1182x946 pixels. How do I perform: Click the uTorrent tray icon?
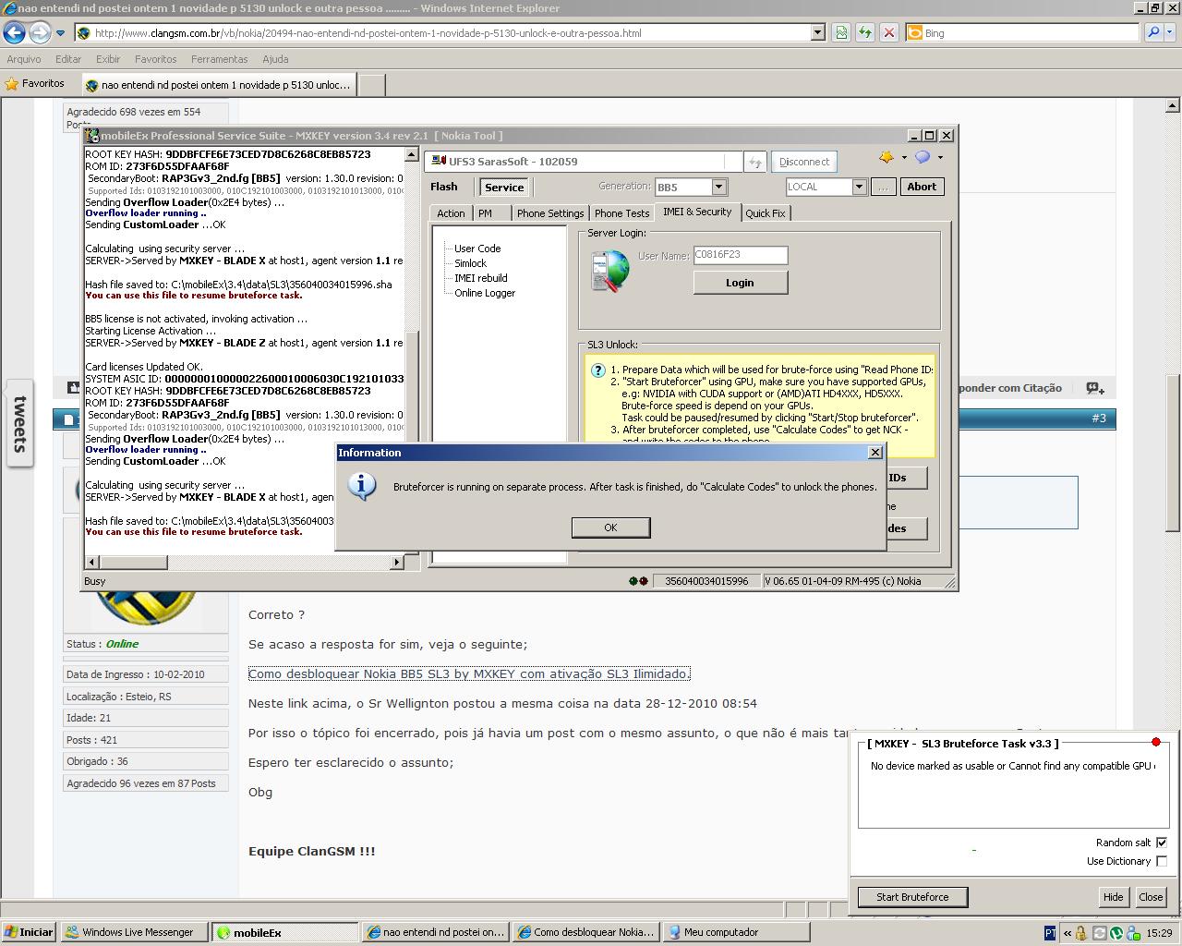click(1116, 933)
